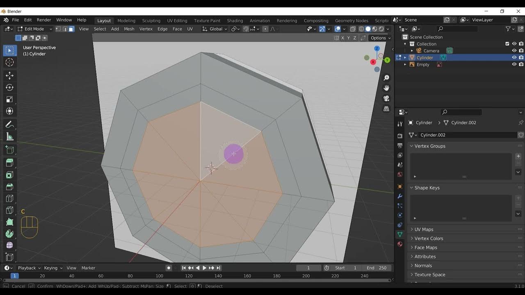Select the Annotate tool

click(9, 125)
